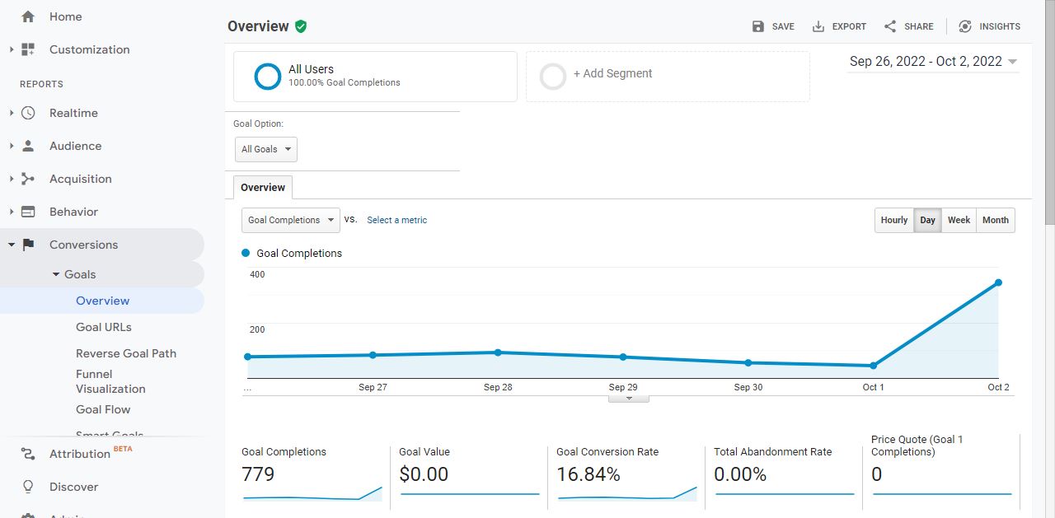Click the 16.84% conversion rate value

tap(588, 474)
